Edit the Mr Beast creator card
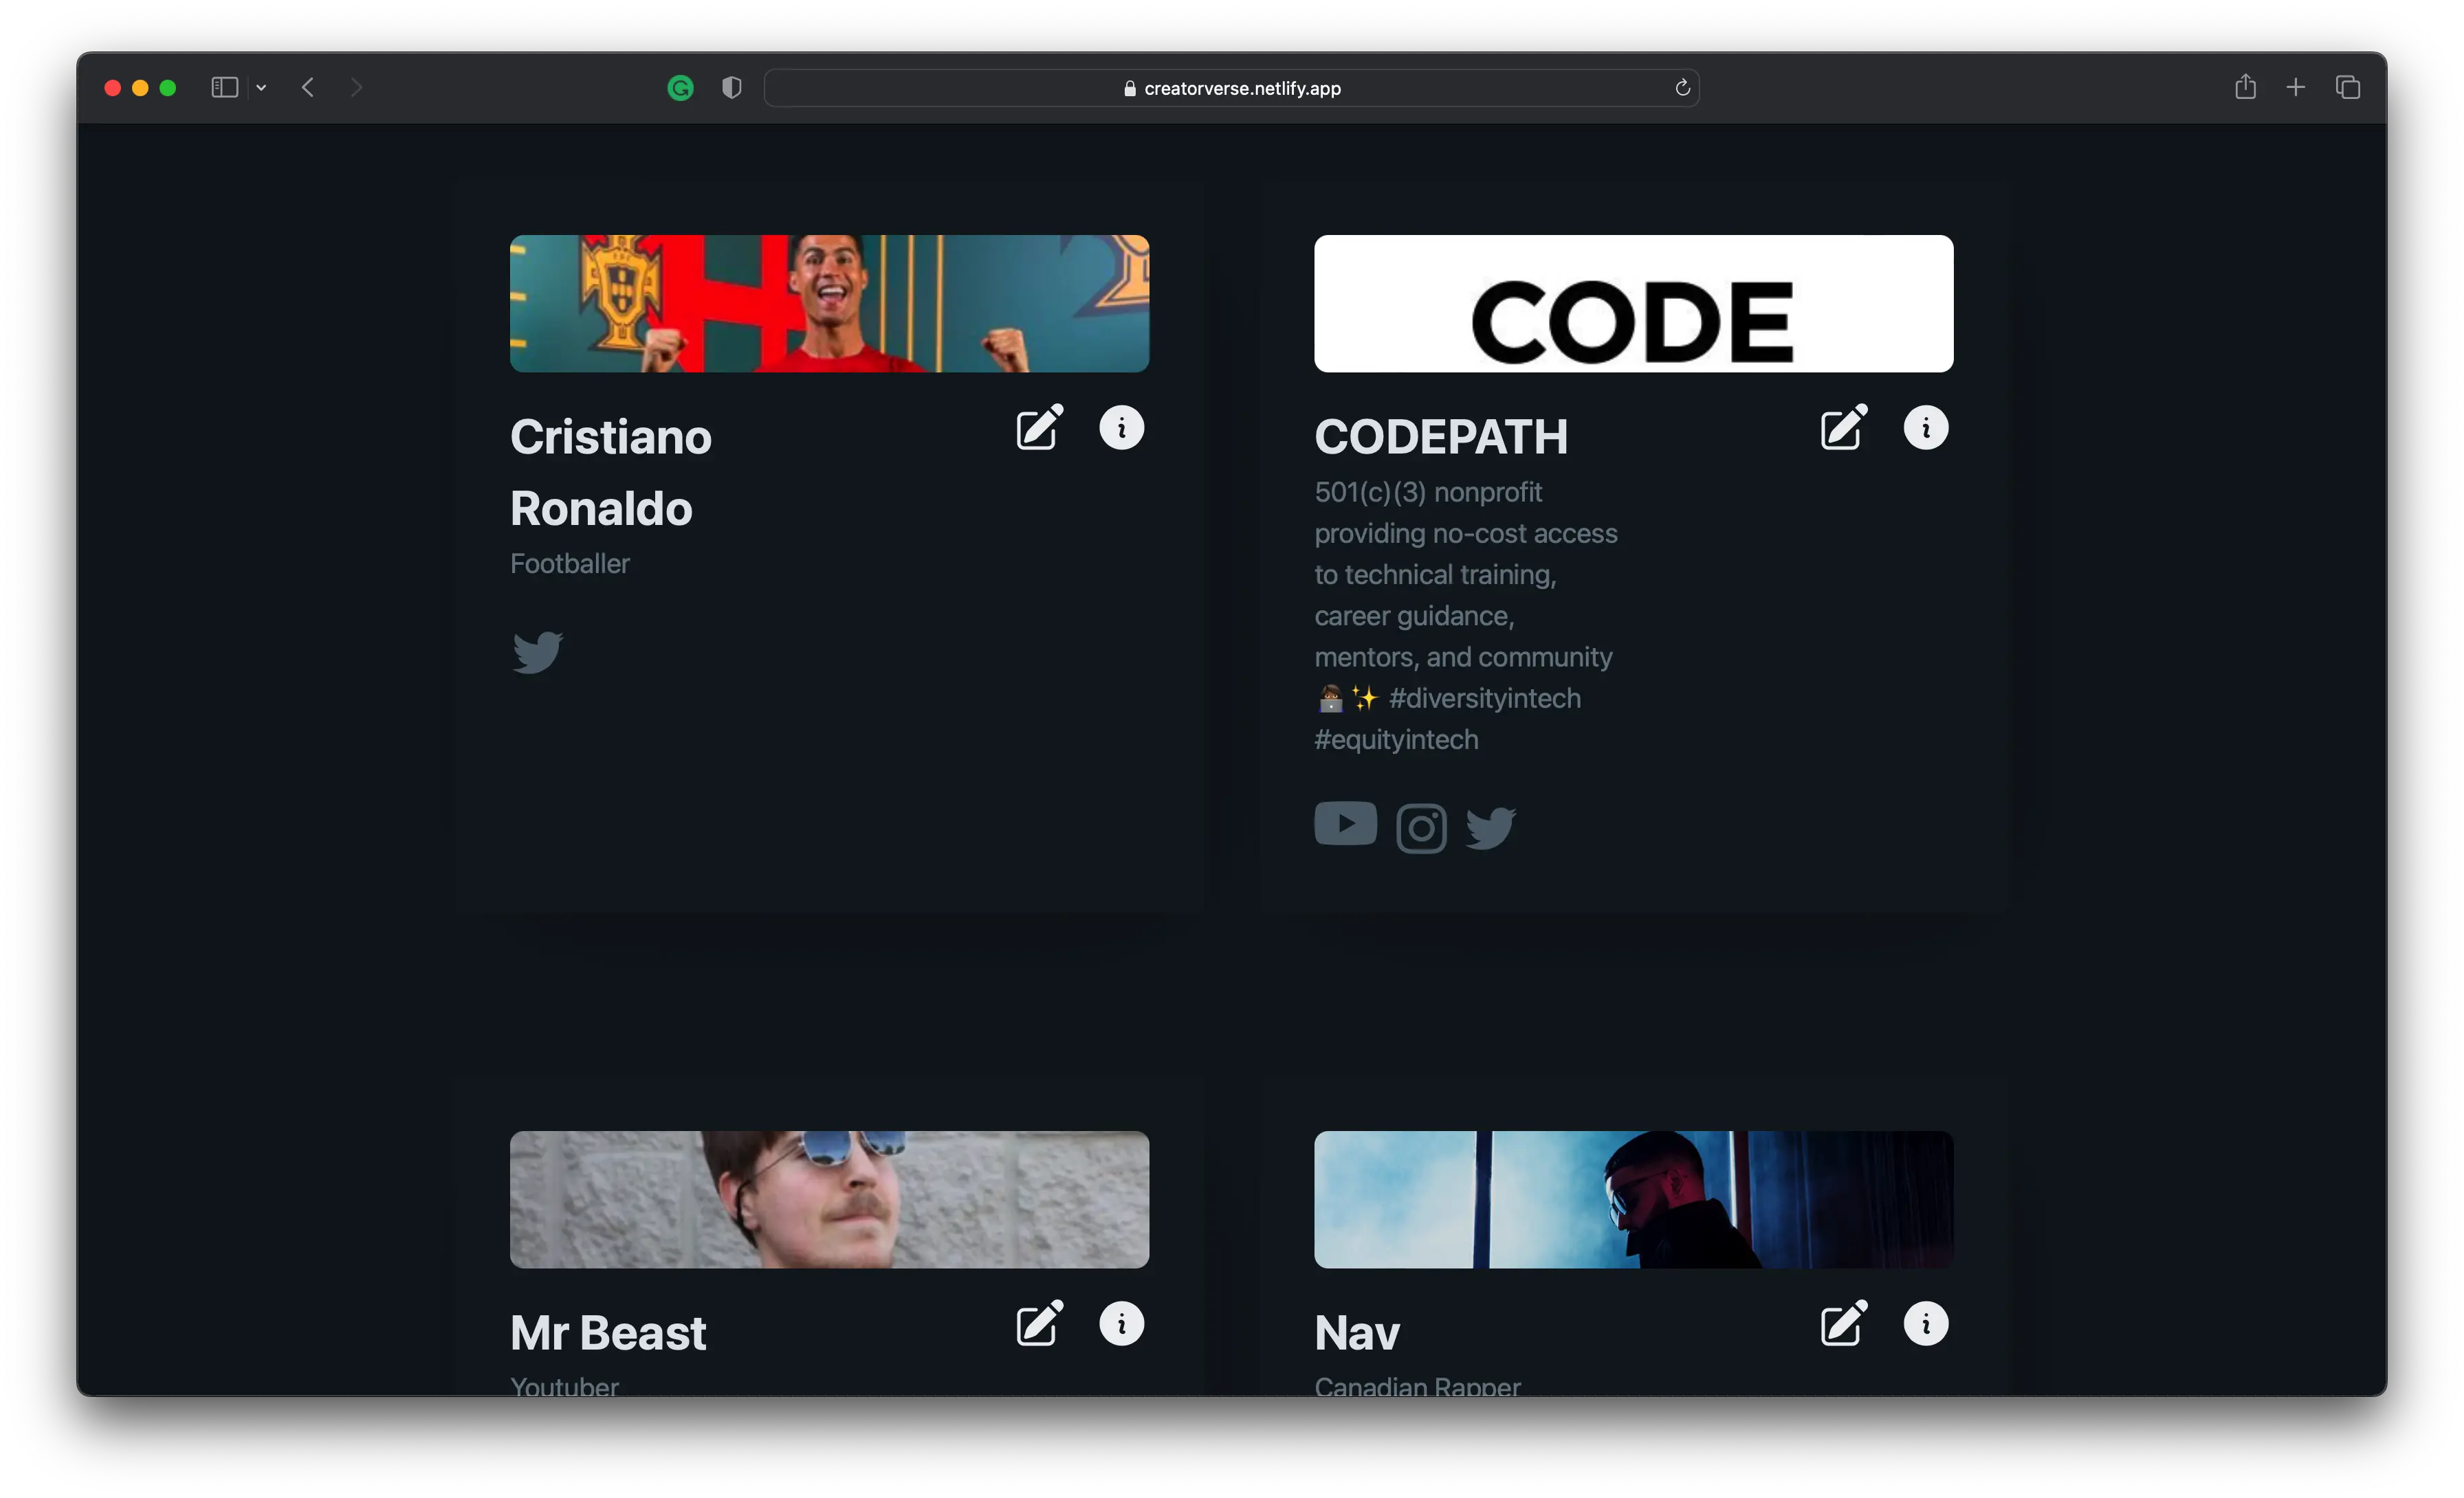The width and height of the screenshot is (2464, 1498). pyautogui.click(x=1039, y=1324)
